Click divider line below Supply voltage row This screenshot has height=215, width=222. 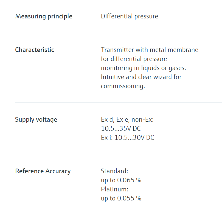(x=119, y=154)
